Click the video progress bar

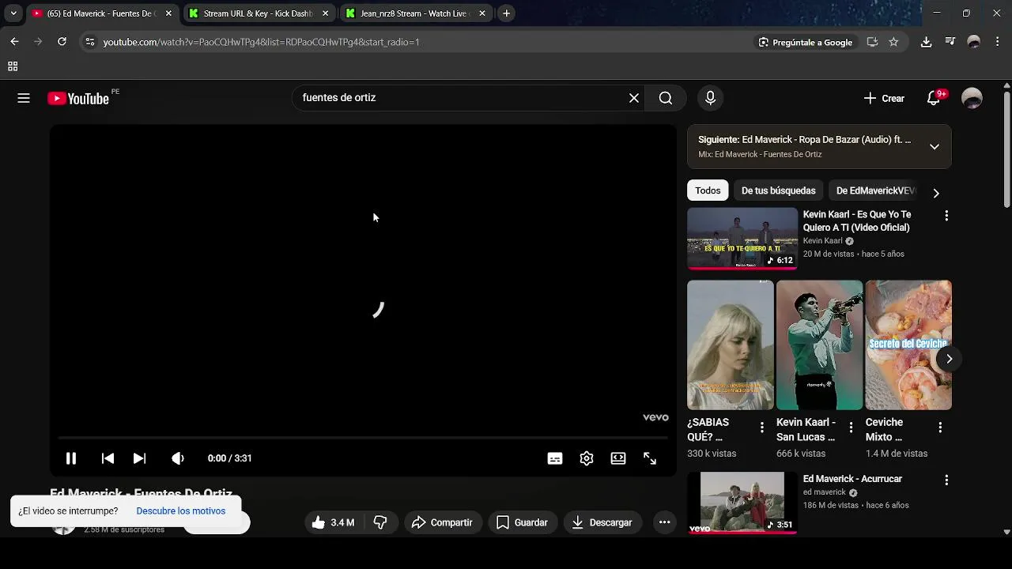(363, 437)
